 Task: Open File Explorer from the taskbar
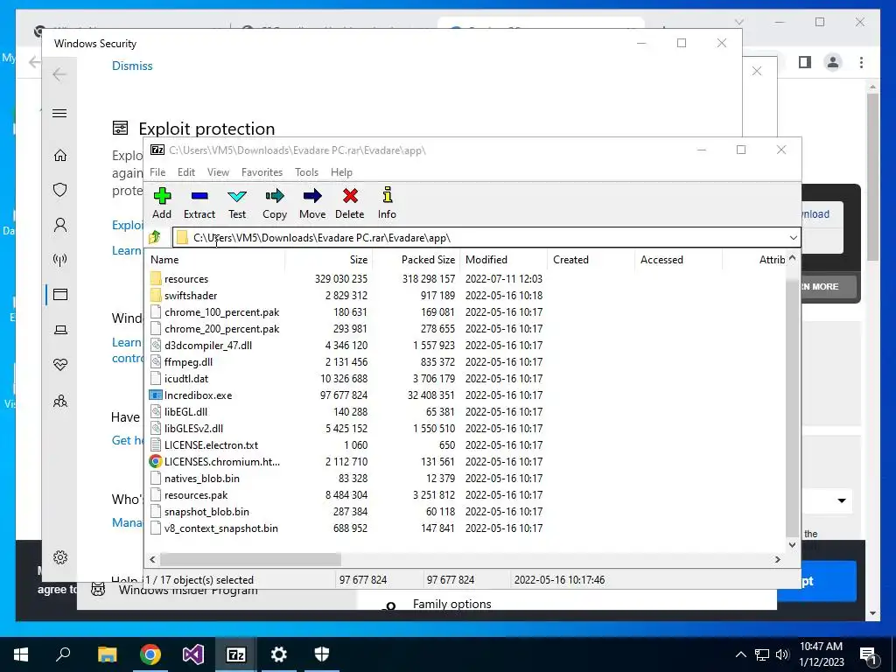[107, 654]
